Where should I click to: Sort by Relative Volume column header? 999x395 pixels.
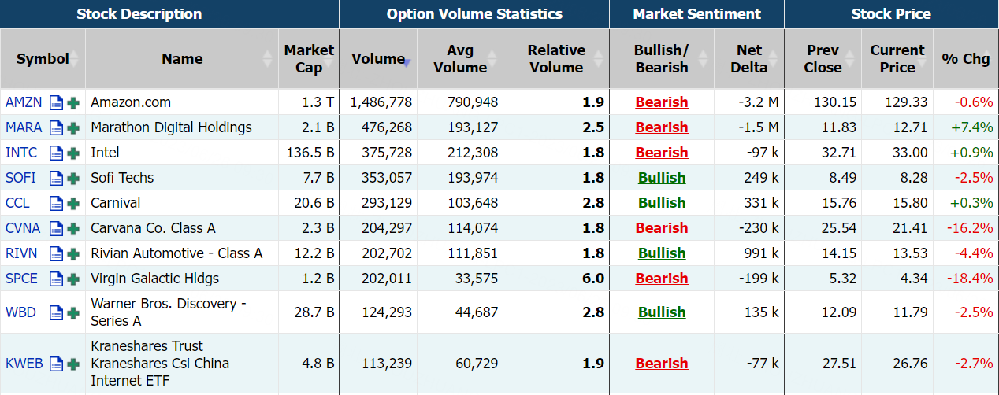coord(556,59)
